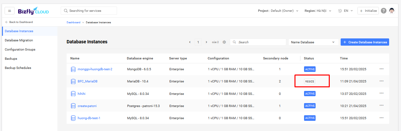Click page number 1 box
Screen dimensions: 401x131
(198, 42)
